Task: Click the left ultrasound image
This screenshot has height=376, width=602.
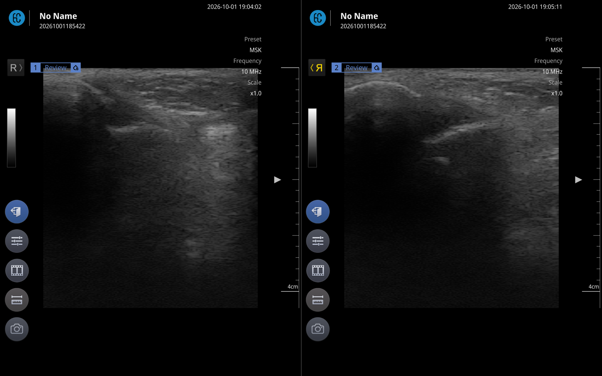Action: (150, 188)
